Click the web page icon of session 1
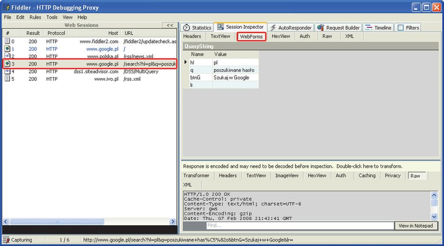The image size is (444, 246). 7,49
